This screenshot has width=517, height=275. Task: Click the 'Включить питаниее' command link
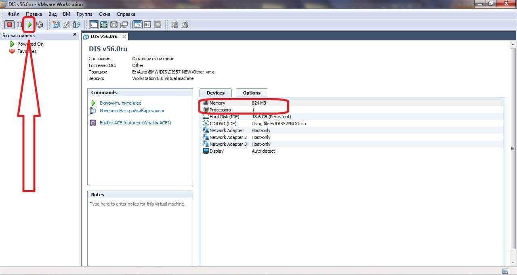(x=120, y=103)
